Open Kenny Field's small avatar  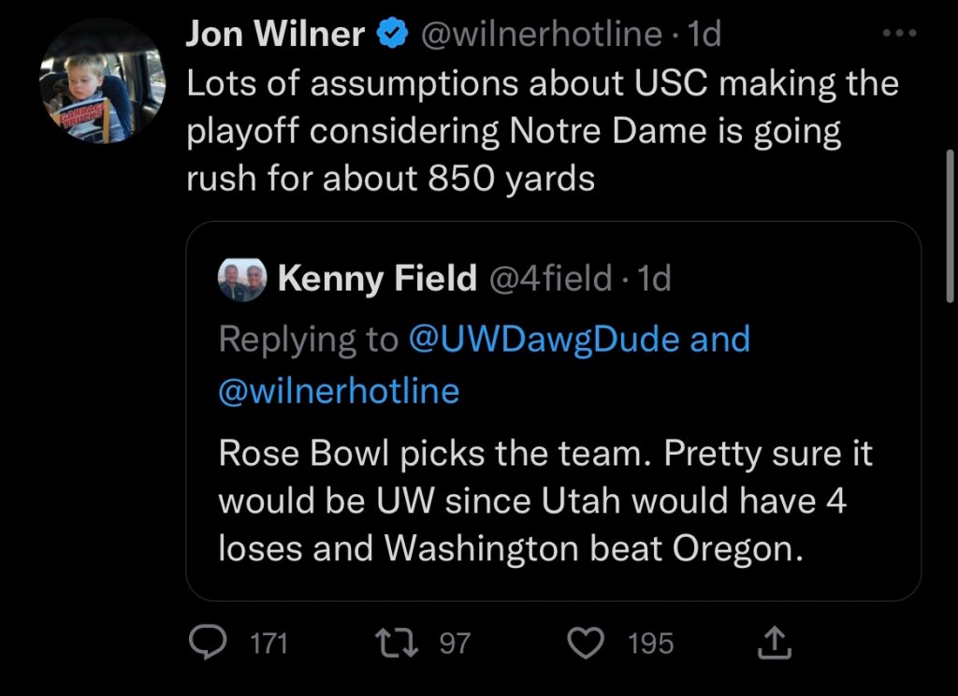point(243,279)
